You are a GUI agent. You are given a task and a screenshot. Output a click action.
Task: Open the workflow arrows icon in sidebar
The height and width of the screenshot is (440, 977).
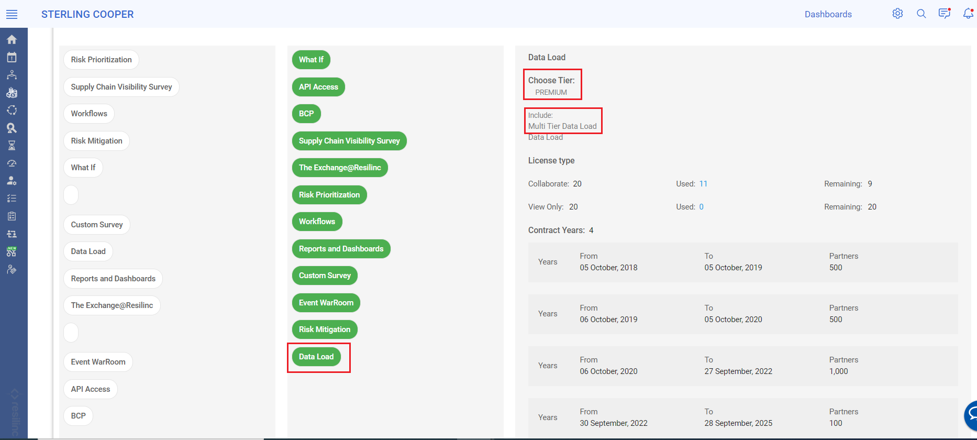(x=12, y=234)
